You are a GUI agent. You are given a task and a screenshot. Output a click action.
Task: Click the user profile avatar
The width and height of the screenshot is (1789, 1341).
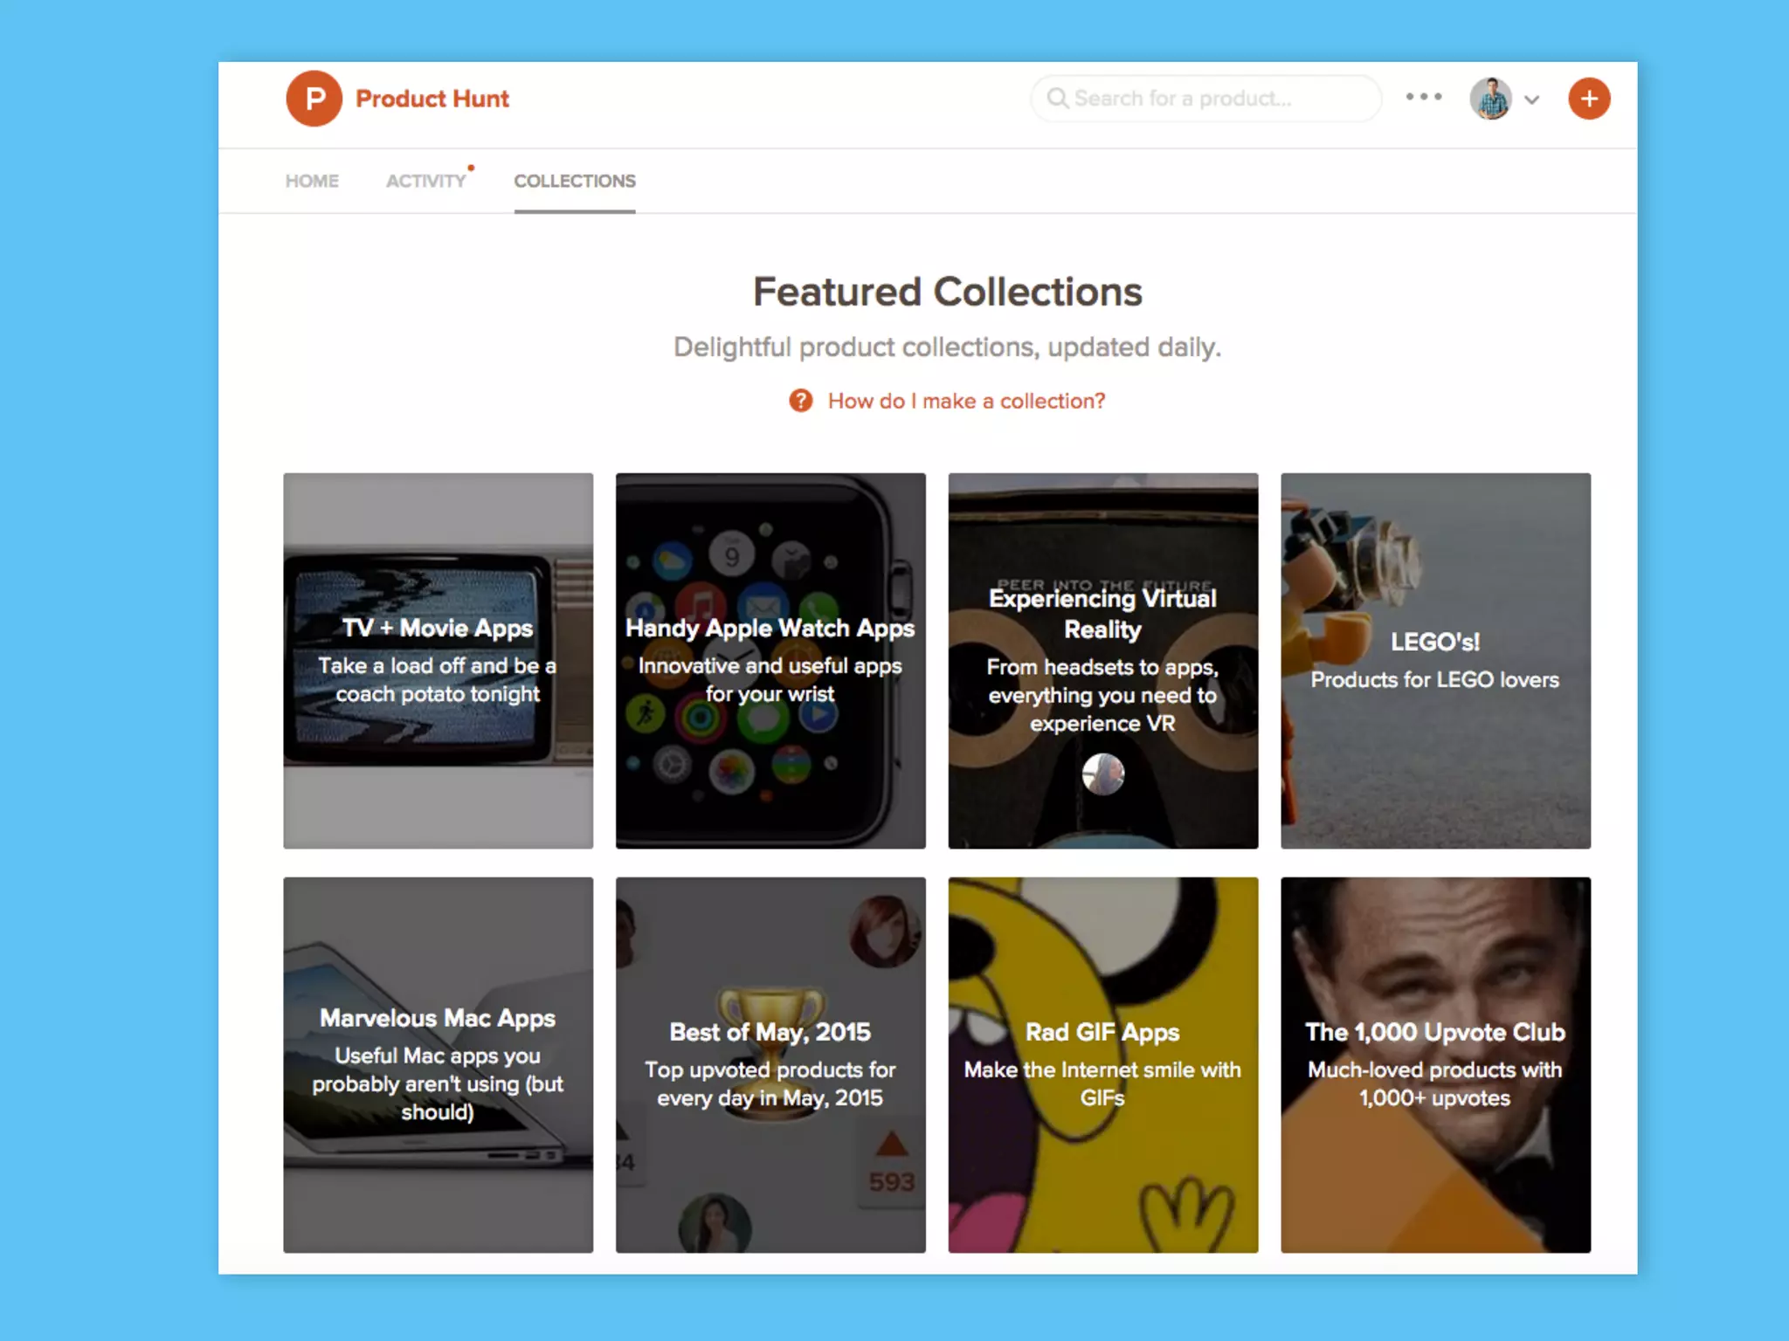pos(1490,99)
